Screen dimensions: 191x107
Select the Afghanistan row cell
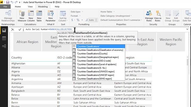click(18, 63)
